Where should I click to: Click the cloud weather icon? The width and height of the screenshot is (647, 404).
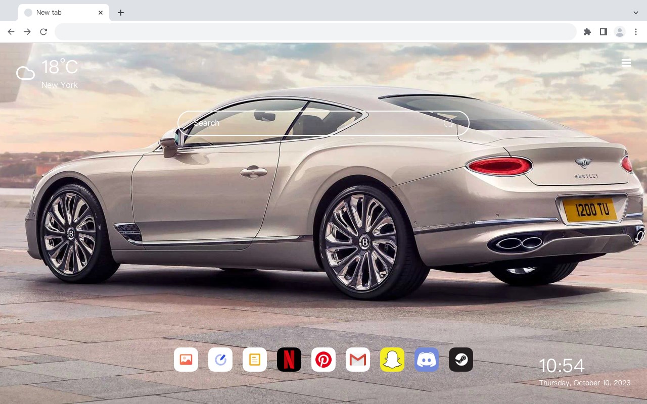[x=25, y=73]
